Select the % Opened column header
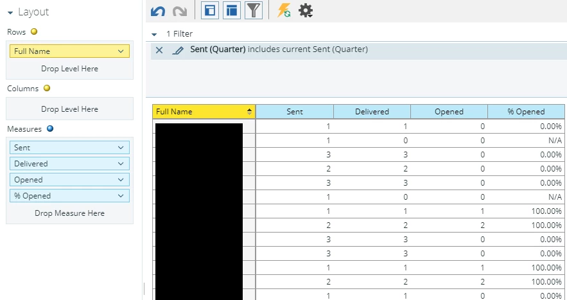This screenshot has height=300, width=567. (526, 112)
